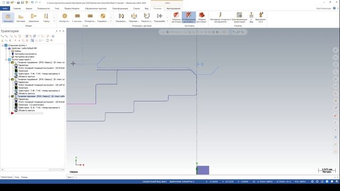The image size is (340, 191).
Task: Switch to the Каркас ribbon tab
Action: [x=29, y=8]
